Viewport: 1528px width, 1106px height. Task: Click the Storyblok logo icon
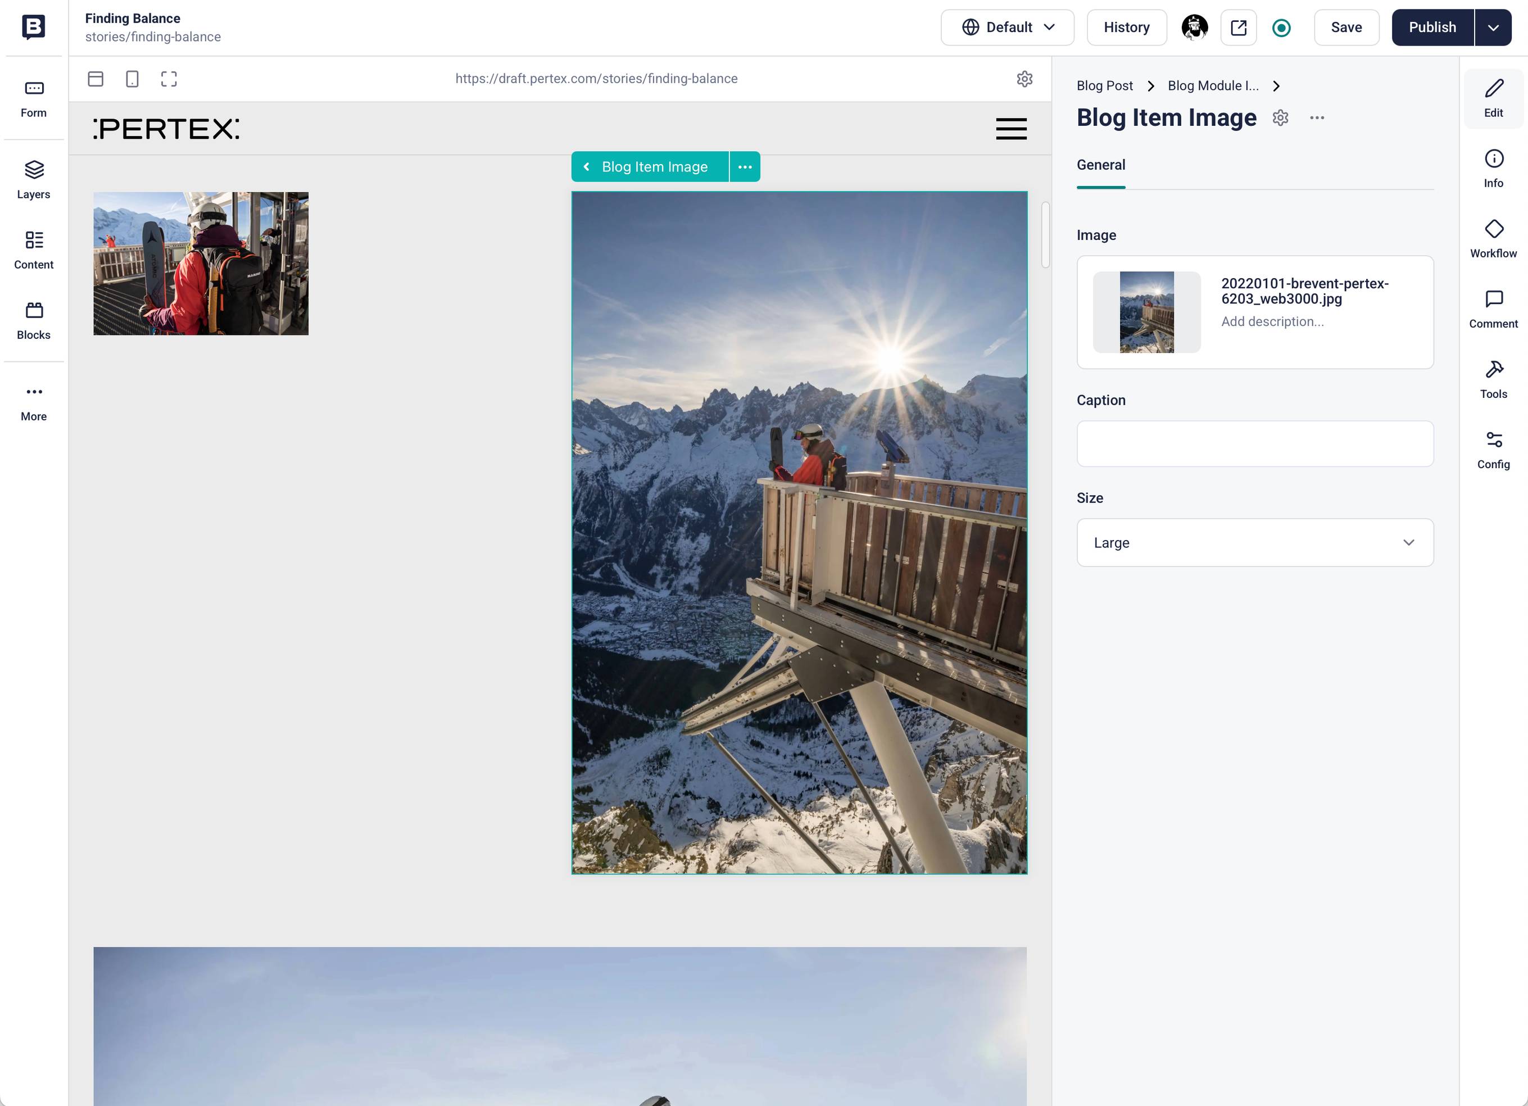pos(34,27)
